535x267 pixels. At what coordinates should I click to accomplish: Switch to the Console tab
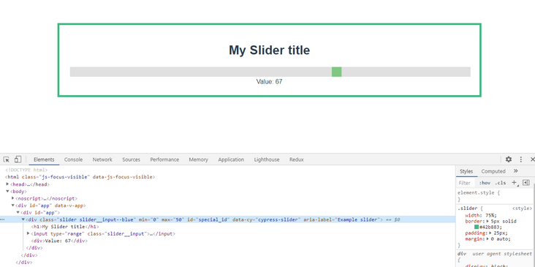click(x=73, y=159)
